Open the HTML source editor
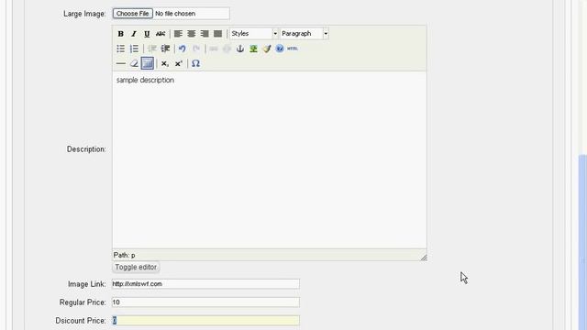 [x=293, y=49]
